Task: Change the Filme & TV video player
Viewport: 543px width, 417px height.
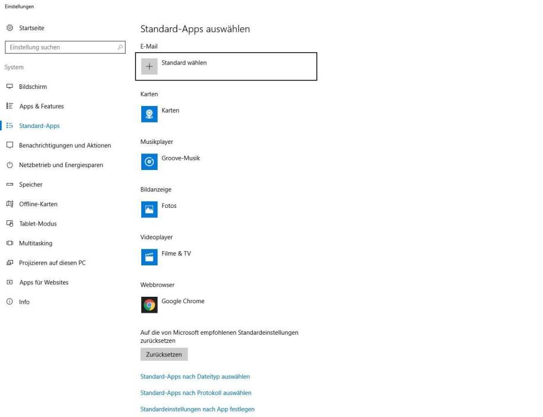Action: 149,254
